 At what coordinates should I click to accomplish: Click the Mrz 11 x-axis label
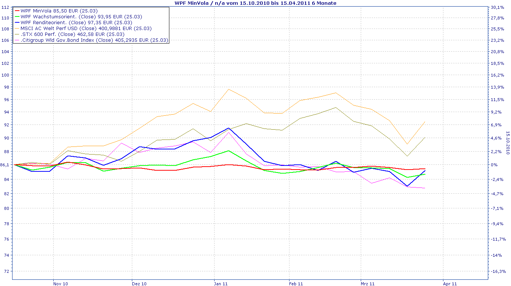[x=368, y=283]
